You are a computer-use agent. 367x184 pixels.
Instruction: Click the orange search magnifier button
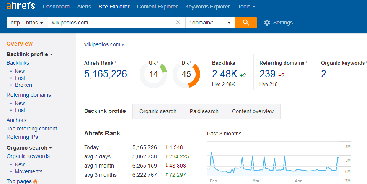246,23
